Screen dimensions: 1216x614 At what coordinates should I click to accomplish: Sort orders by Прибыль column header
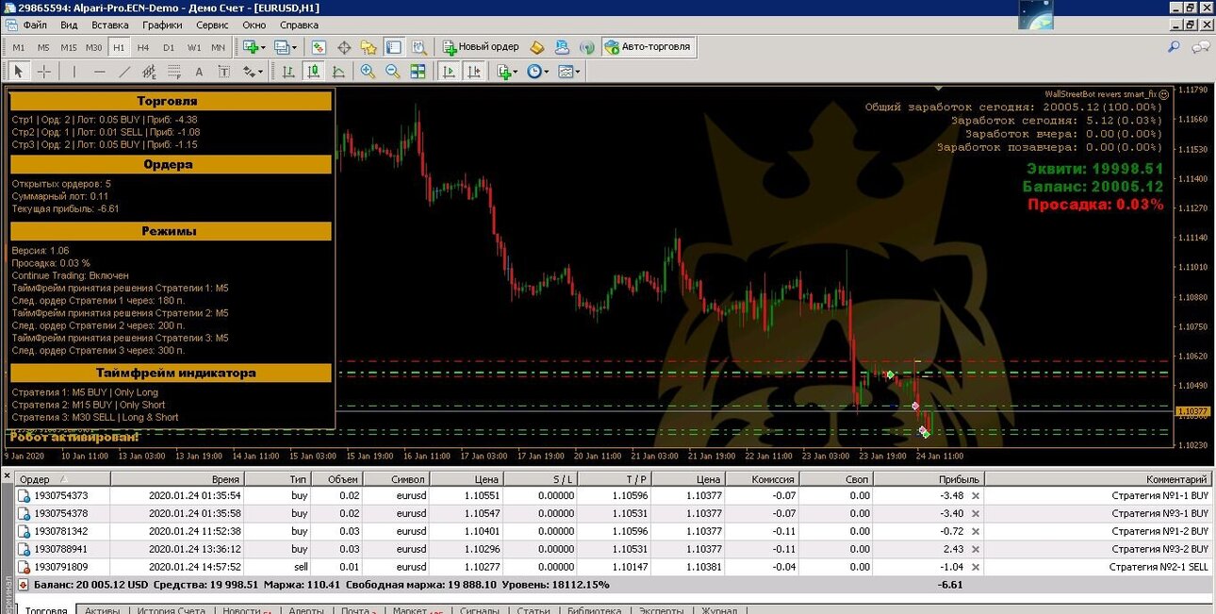coord(929,479)
